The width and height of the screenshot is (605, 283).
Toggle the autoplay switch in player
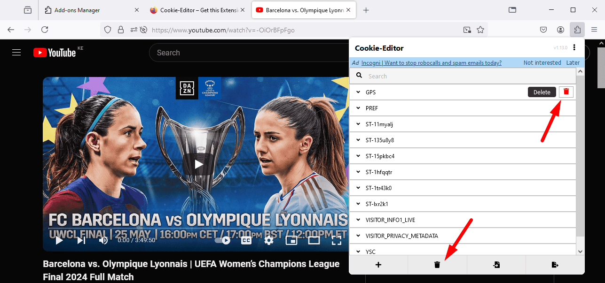tap(223, 240)
